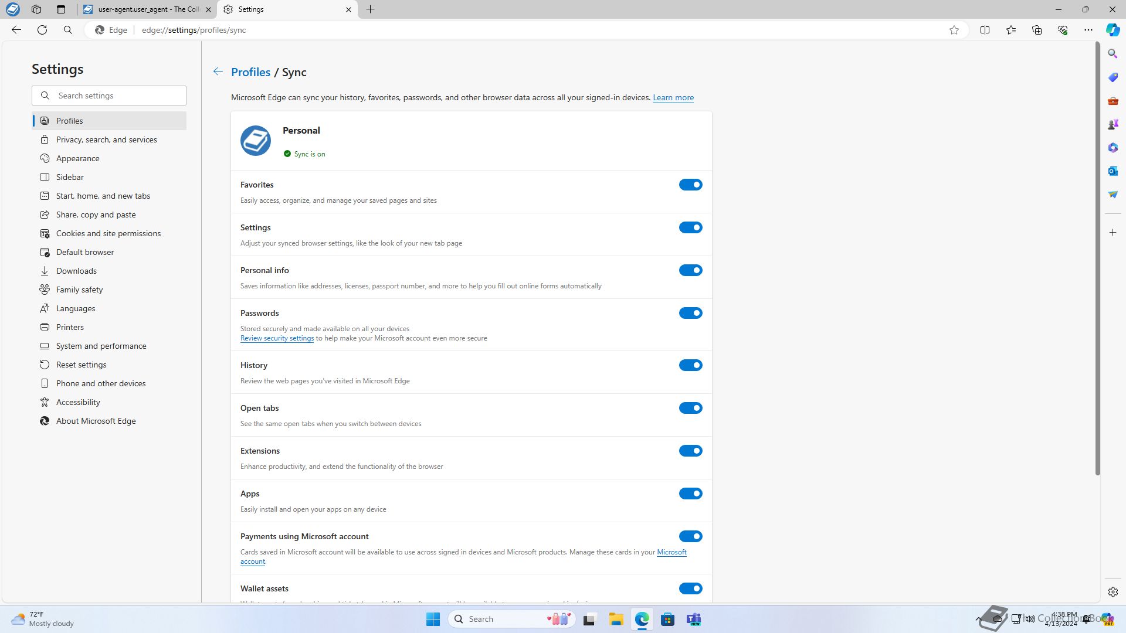The width and height of the screenshot is (1126, 633).
Task: Toggle Personal info sync switch
Action: (x=690, y=270)
